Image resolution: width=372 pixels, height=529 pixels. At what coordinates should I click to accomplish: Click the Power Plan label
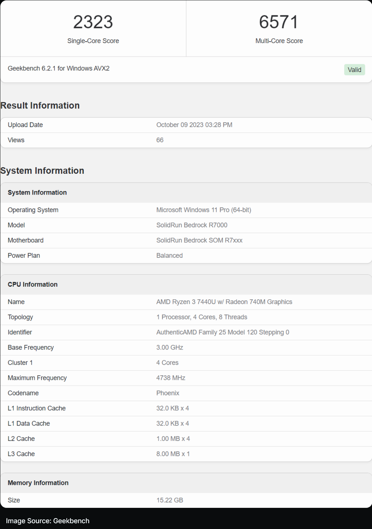click(24, 256)
